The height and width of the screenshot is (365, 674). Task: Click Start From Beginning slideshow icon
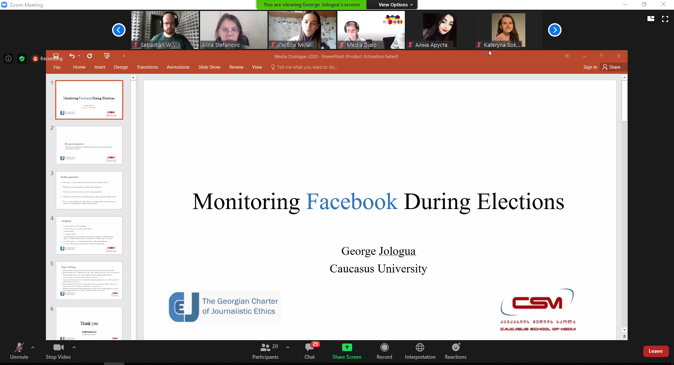point(107,56)
